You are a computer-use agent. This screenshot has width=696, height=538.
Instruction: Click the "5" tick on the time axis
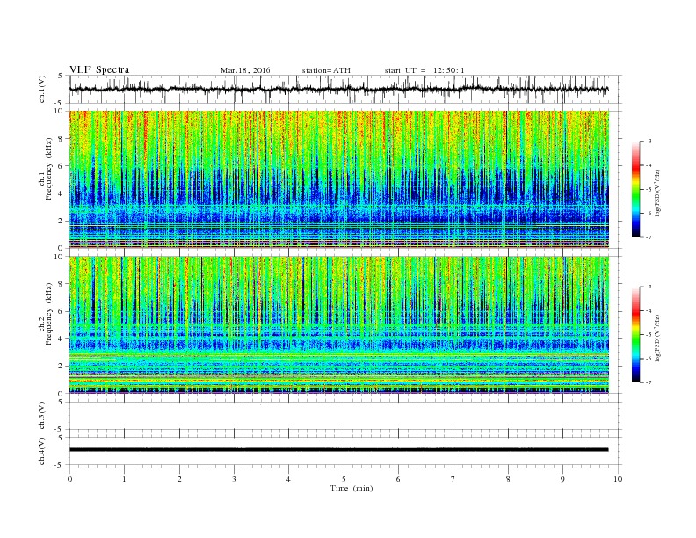(344, 479)
